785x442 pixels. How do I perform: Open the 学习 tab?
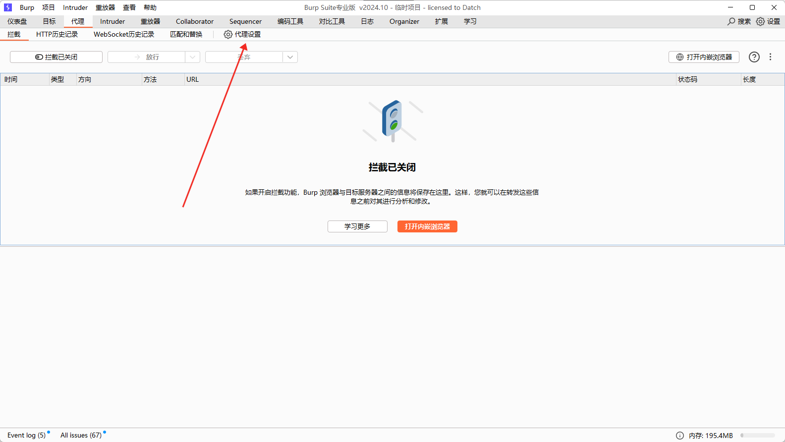click(x=470, y=21)
